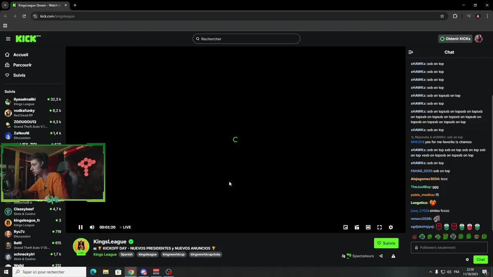Click the LIVE indicator in player

point(125,227)
